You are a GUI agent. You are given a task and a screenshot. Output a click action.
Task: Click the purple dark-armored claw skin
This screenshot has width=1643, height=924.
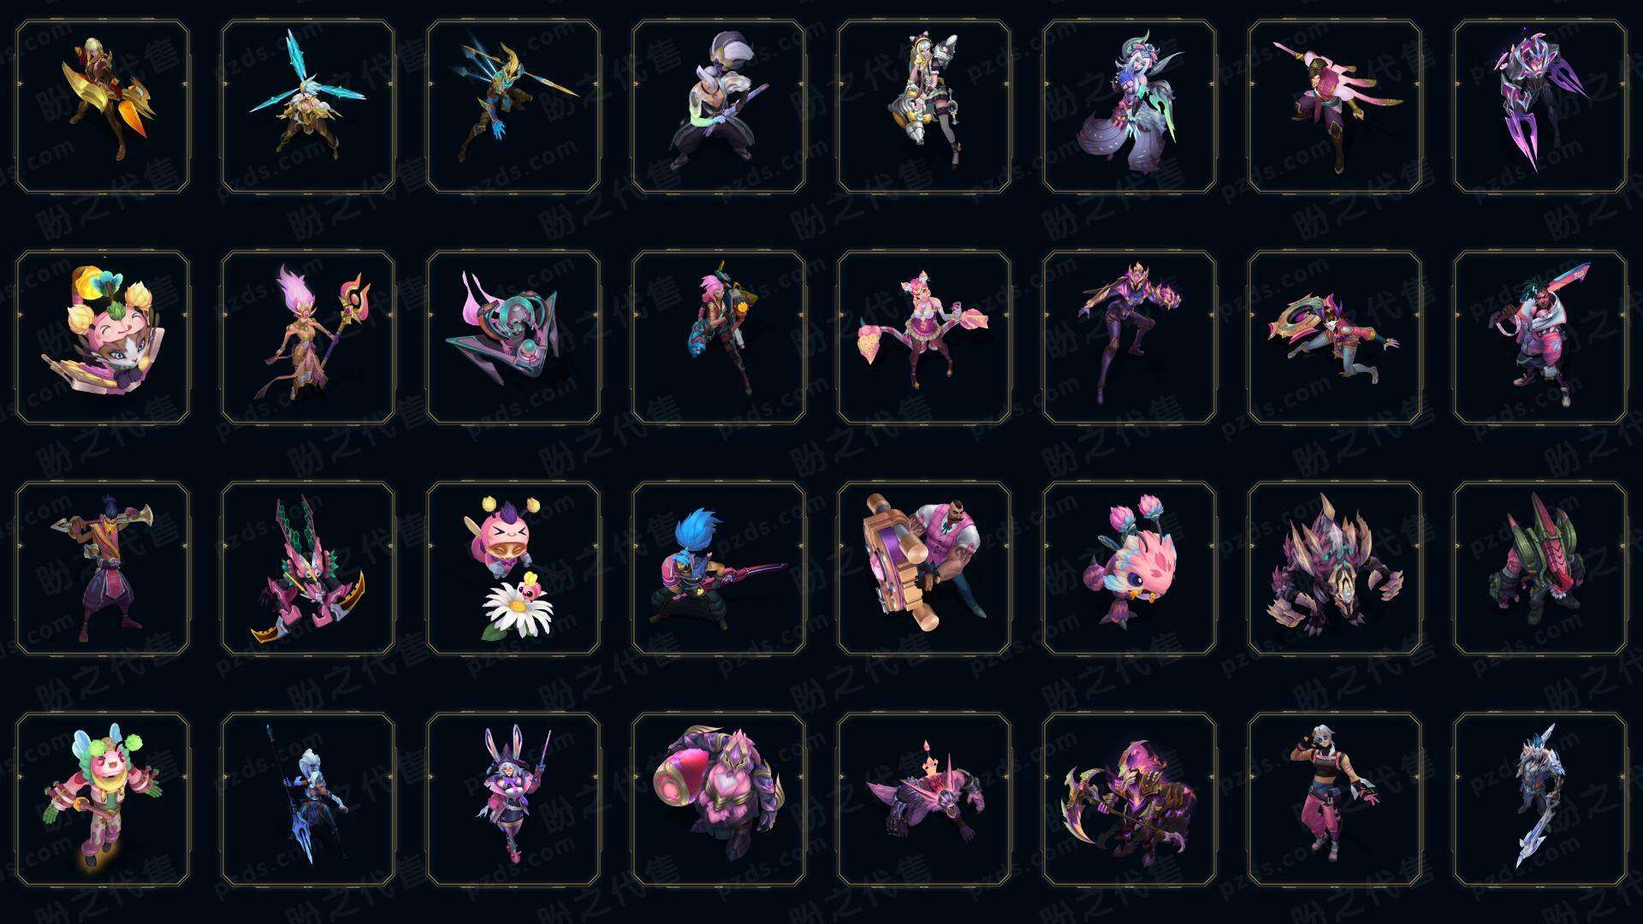tap(1540, 107)
